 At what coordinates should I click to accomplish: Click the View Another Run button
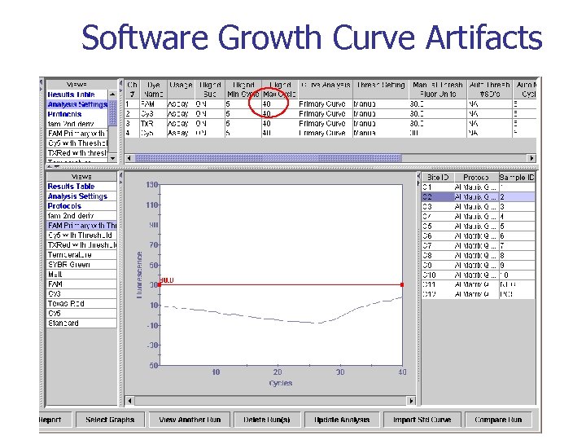190,420
